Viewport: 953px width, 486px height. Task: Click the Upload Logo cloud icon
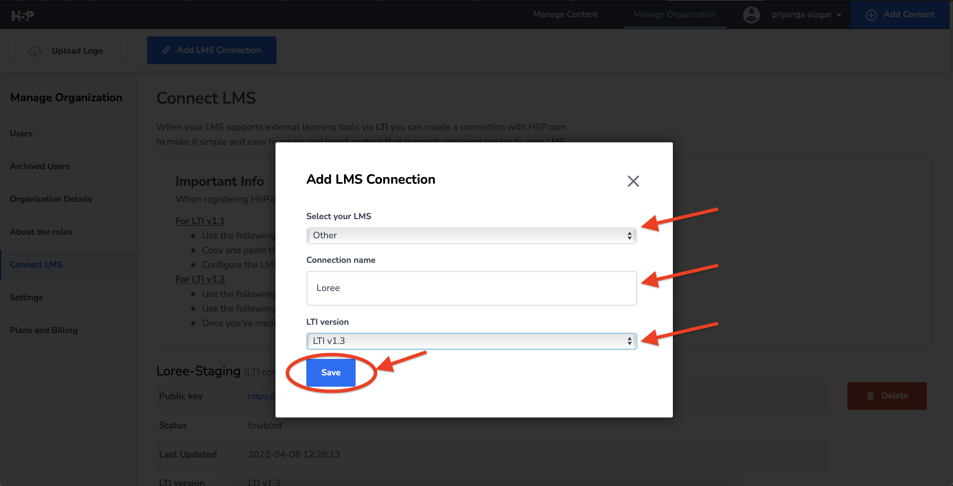[35, 51]
